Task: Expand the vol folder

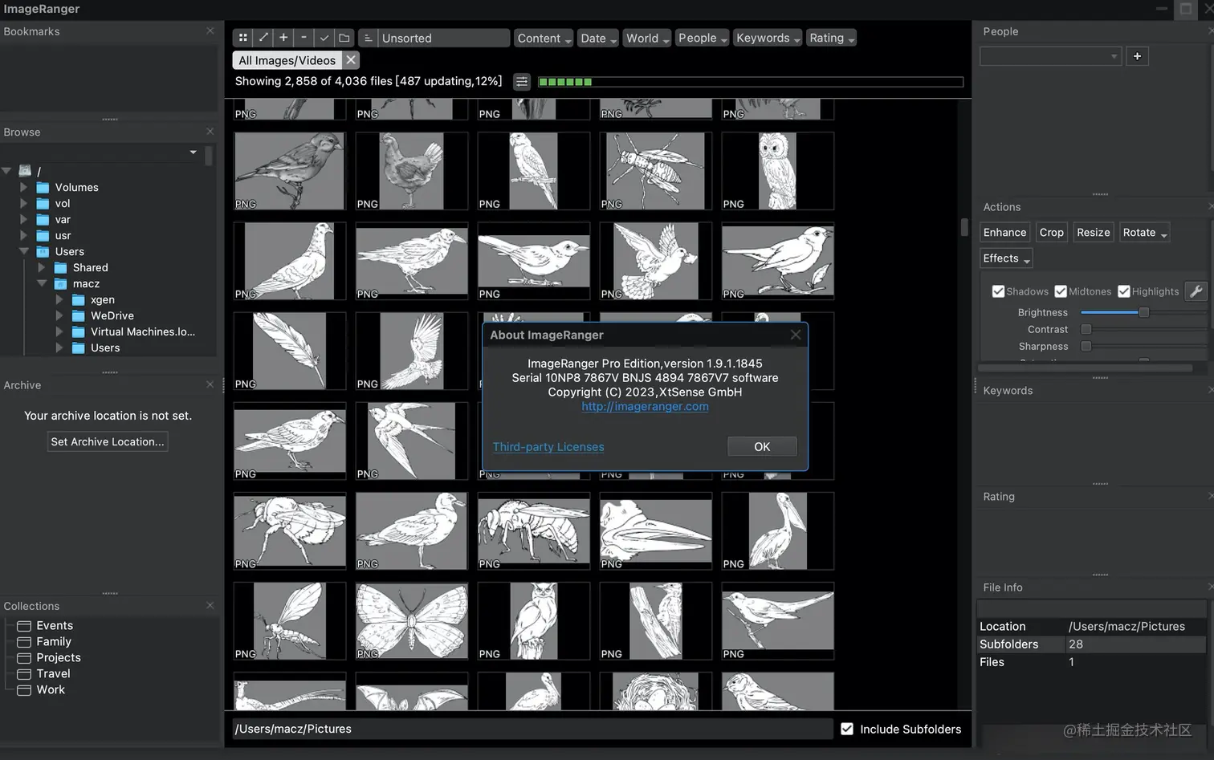Action: click(x=23, y=203)
